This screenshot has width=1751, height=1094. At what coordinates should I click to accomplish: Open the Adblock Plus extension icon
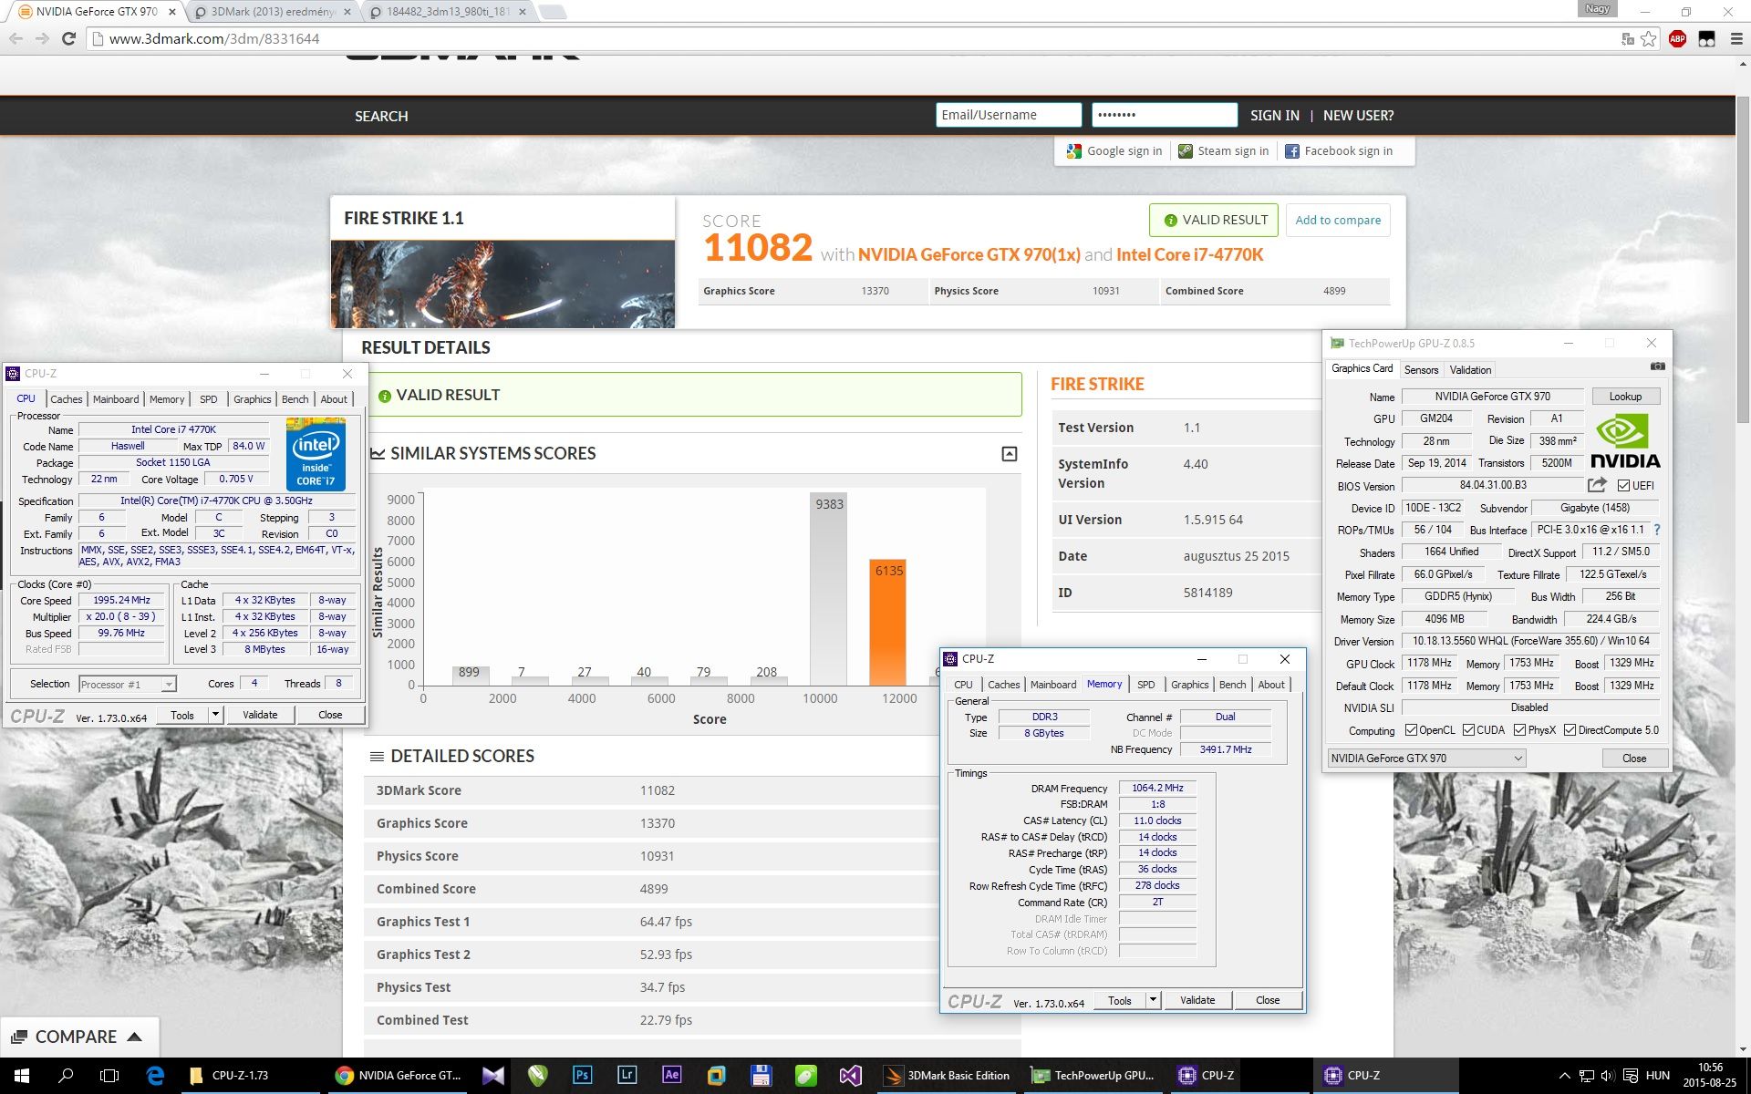click(x=1677, y=38)
